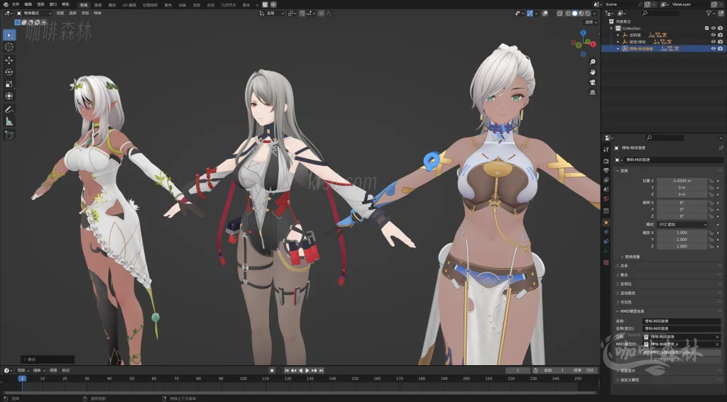Jump to the timeline start frame
The image size is (727, 402).
[x=287, y=371]
